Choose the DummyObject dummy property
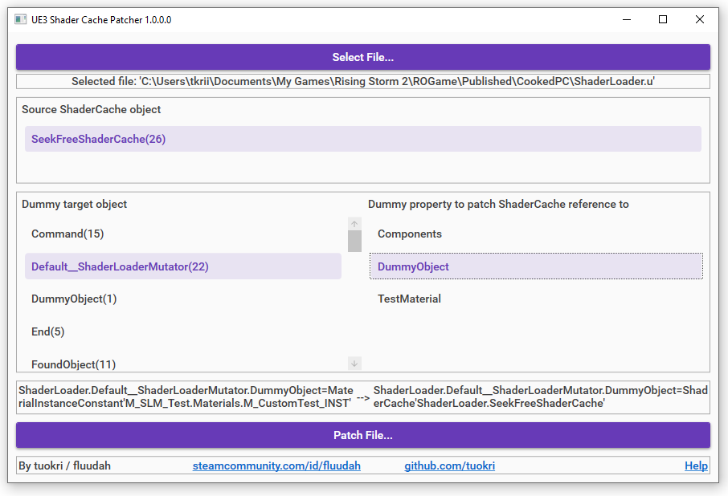728x496 pixels. tap(536, 266)
